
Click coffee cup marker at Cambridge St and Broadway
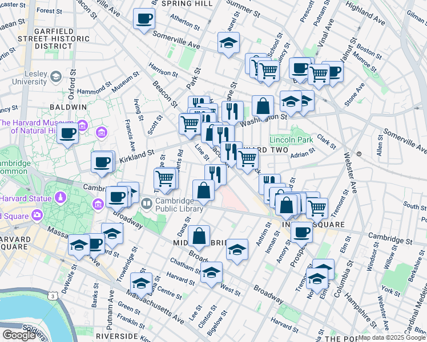(117, 198)
